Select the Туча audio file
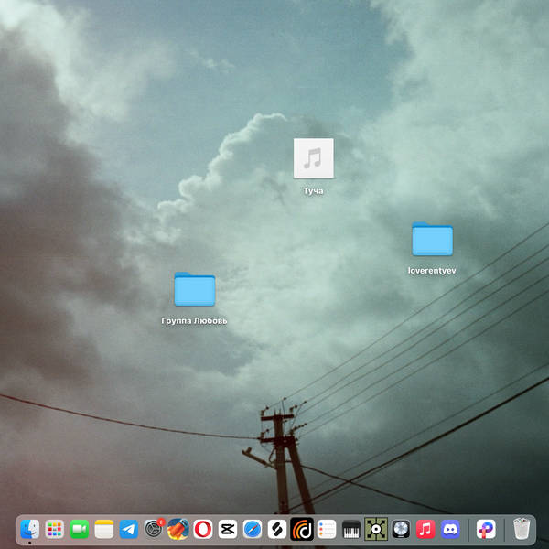The width and height of the screenshot is (549, 549). tap(313, 158)
